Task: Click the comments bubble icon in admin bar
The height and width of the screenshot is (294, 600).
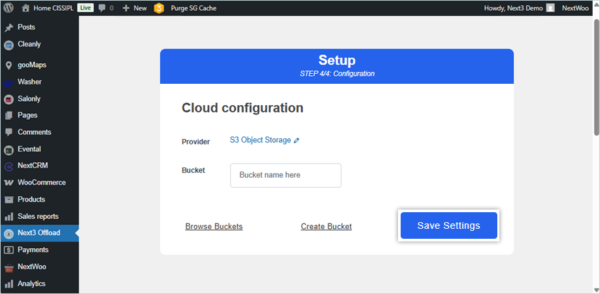Action: 103,8
